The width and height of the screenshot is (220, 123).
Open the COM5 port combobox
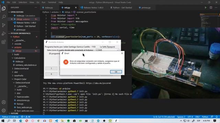pos(107,50)
